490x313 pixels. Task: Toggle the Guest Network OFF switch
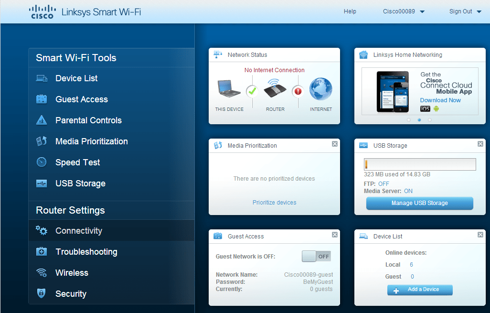pos(316,256)
